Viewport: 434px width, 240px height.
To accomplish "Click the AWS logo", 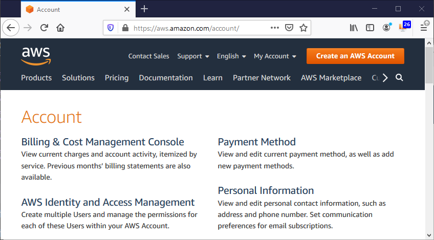I will click(36, 56).
